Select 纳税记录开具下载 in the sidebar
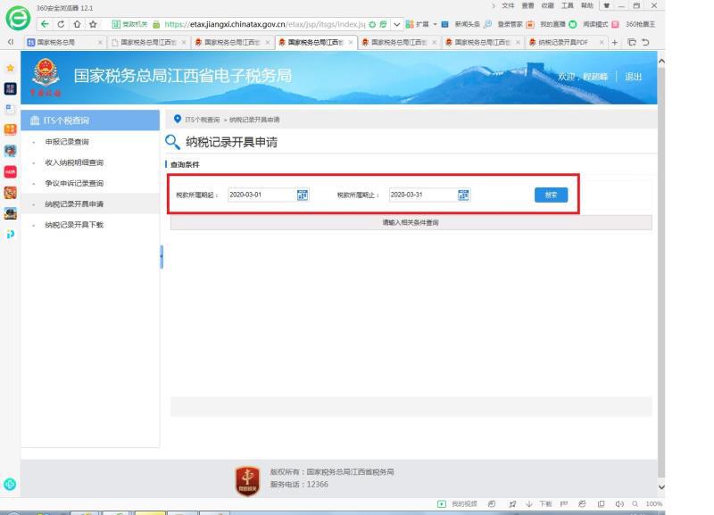Screen dimensions: 714x515 click(x=74, y=225)
